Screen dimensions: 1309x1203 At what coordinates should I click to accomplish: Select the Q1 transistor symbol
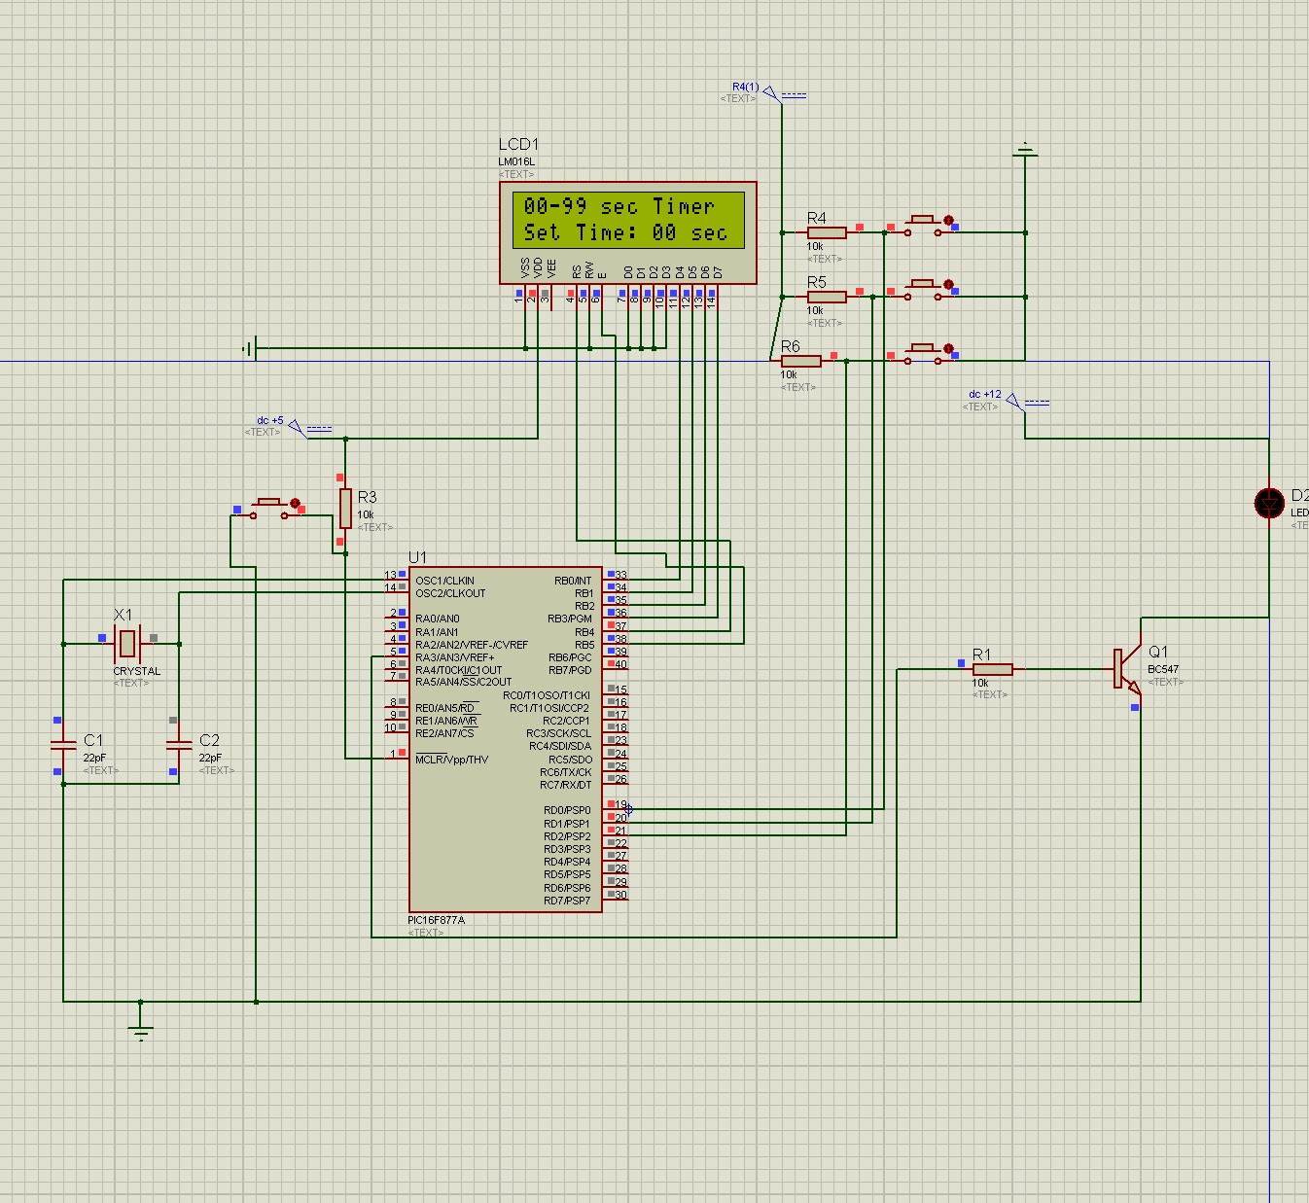pyautogui.click(x=1127, y=669)
